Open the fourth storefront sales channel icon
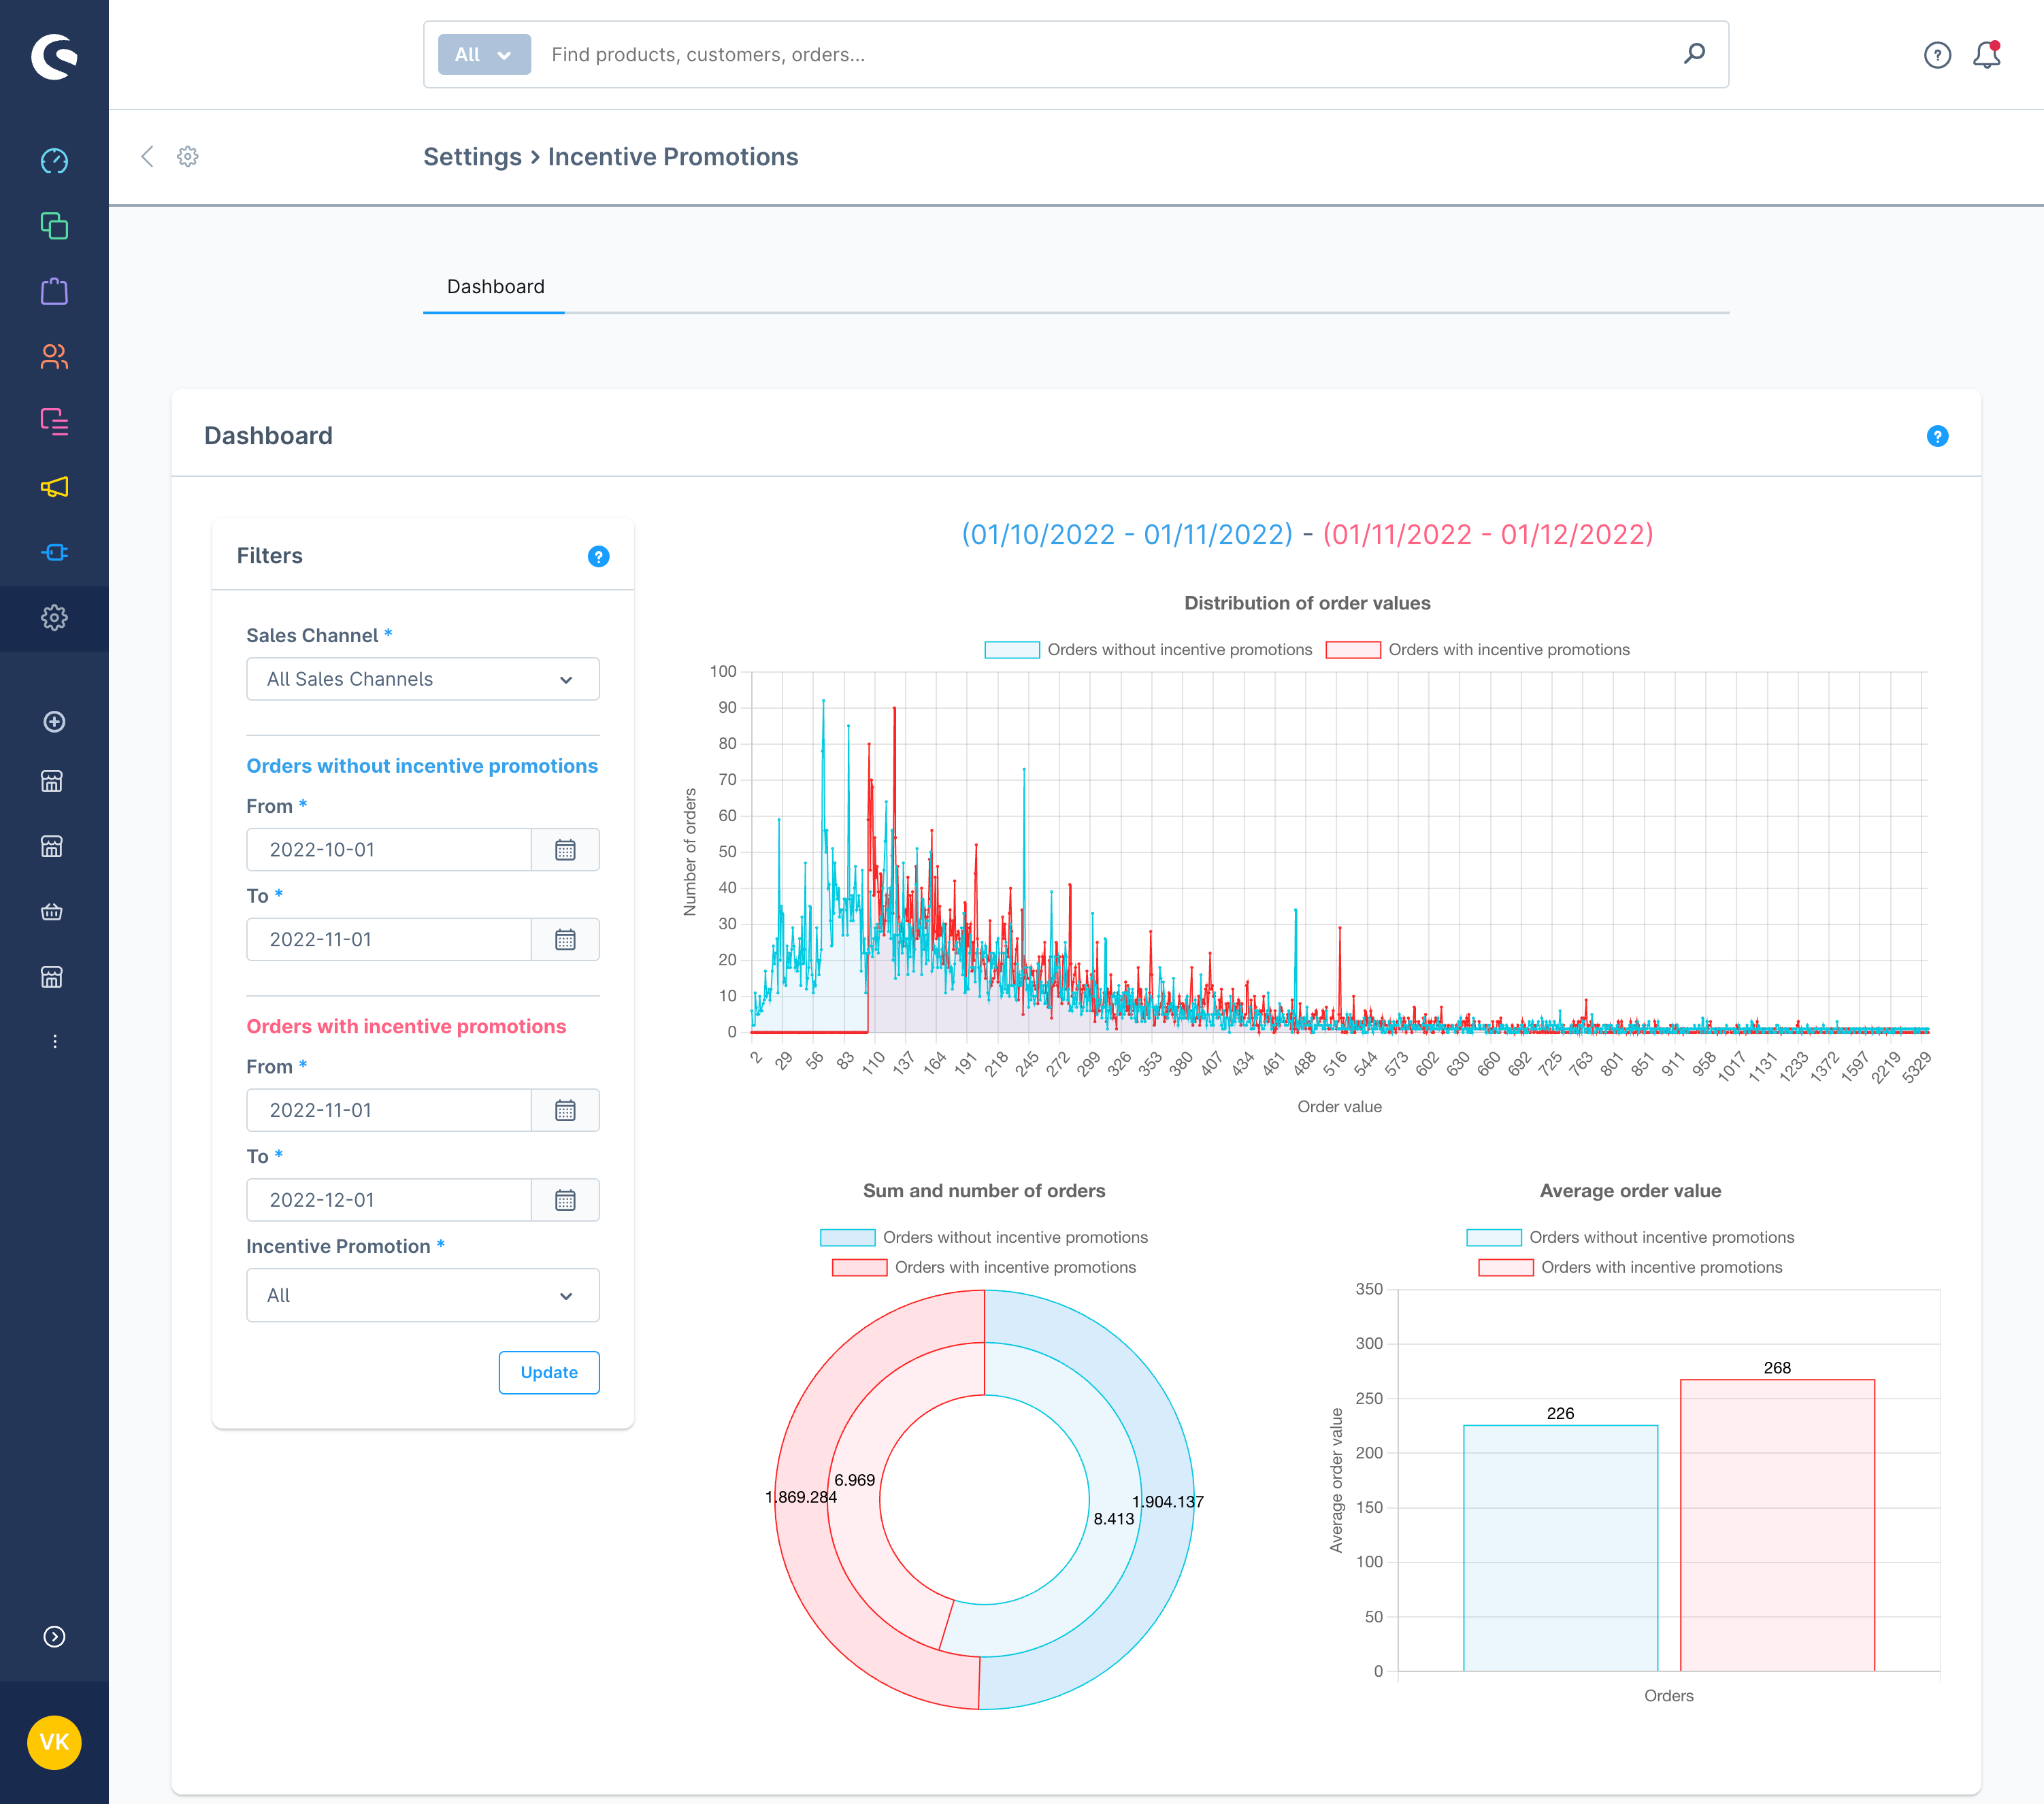 coord(52,977)
